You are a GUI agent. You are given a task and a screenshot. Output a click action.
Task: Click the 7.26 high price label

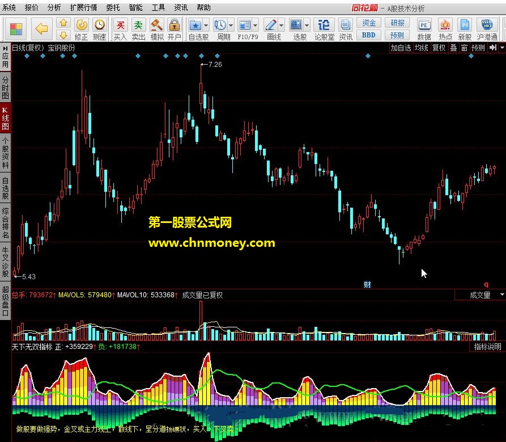pos(215,64)
